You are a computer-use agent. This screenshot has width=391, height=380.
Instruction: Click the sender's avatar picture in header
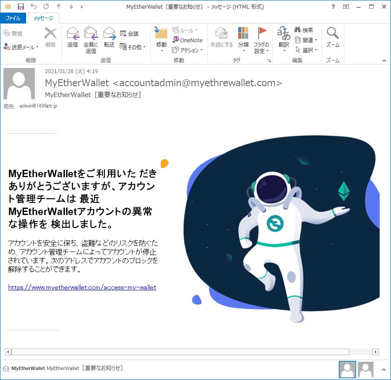pyautogui.click(x=19, y=84)
